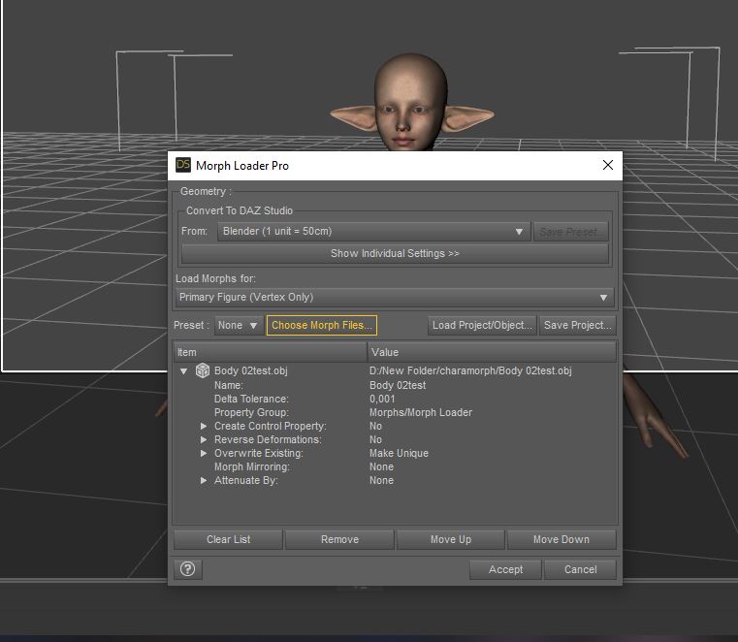Screen dimensions: 738x642
Task: Expand Create Control Property row
Action: (x=204, y=426)
